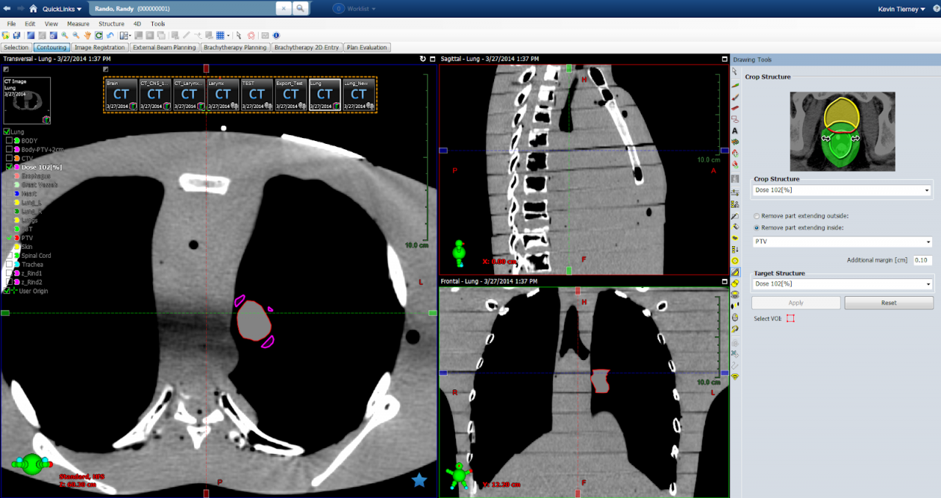The width and height of the screenshot is (941, 498).
Task: Click the blue grid icon in toolbar
Action: coord(220,35)
